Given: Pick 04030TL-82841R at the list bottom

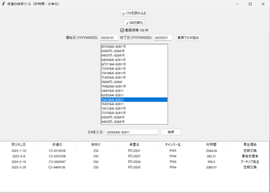Looking at the screenshot, I should 113,122.
